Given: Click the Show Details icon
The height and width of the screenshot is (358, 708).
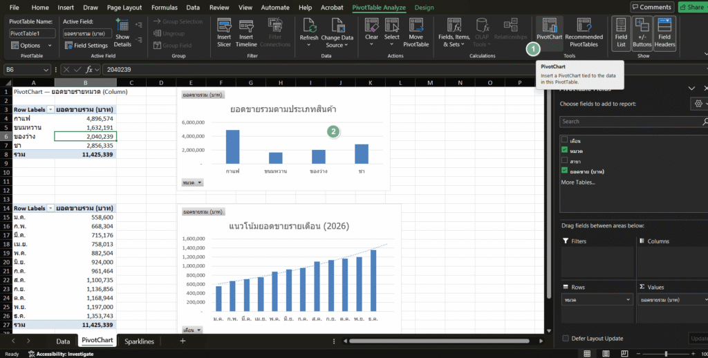Looking at the screenshot, I should (x=122, y=26).
